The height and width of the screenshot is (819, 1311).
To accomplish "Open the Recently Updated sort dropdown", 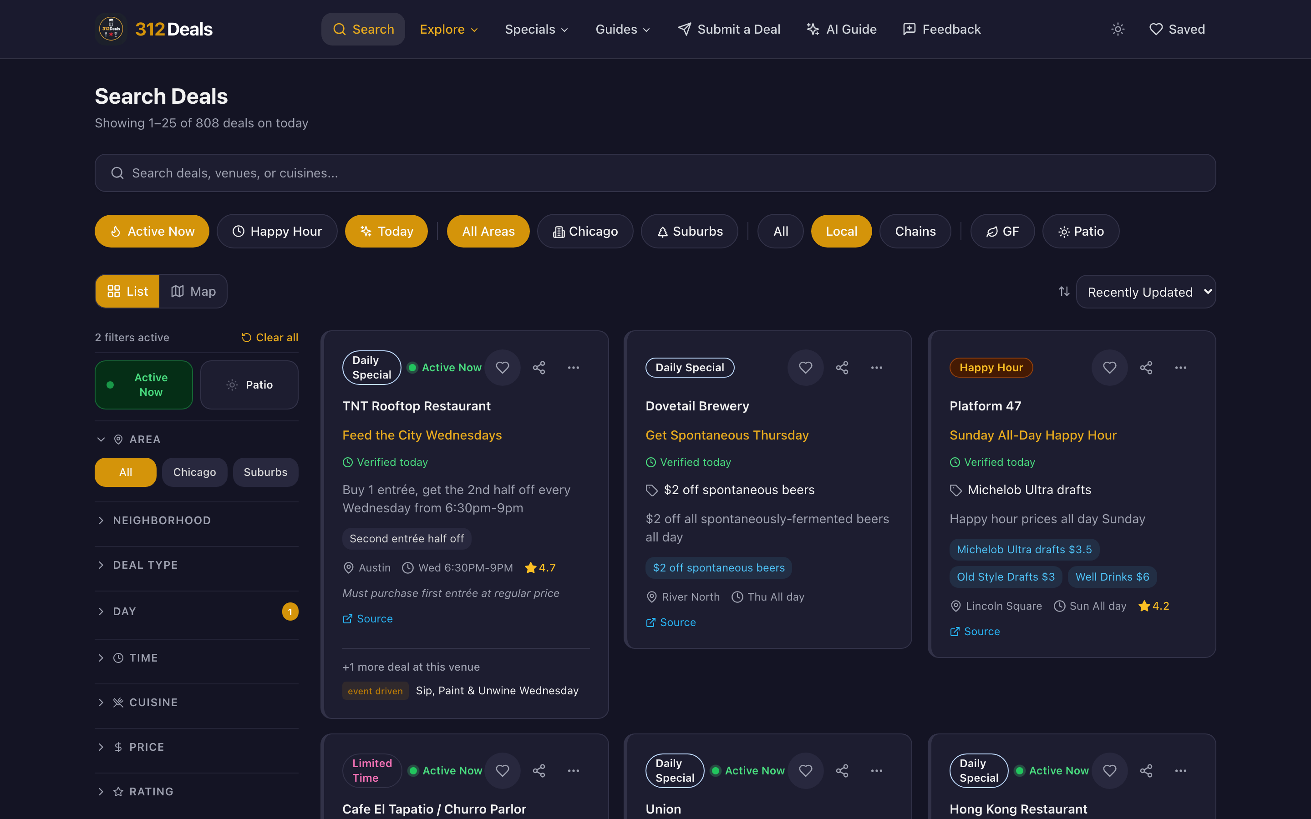I will [1146, 292].
